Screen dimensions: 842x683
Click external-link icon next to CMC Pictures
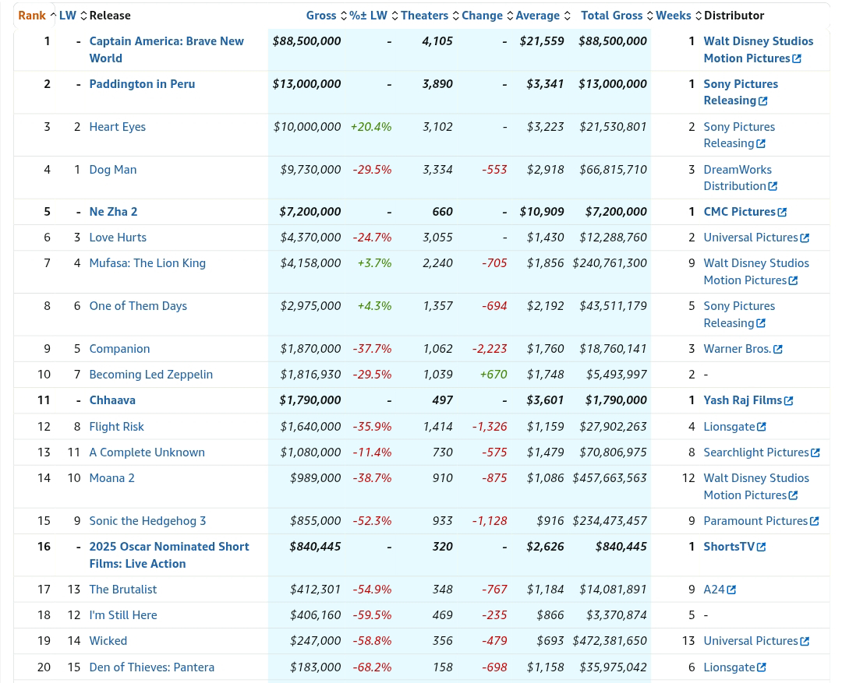pos(783,213)
